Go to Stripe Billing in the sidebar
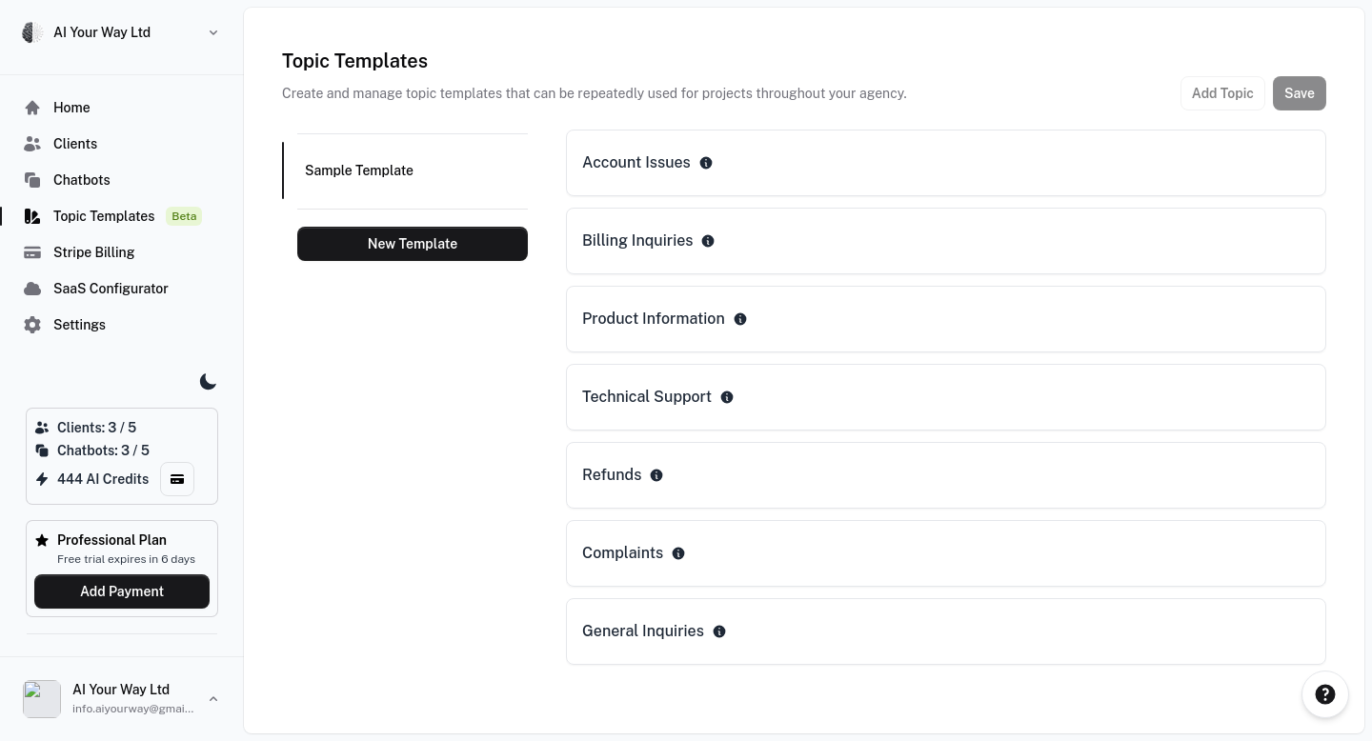The width and height of the screenshot is (1372, 741). click(93, 252)
